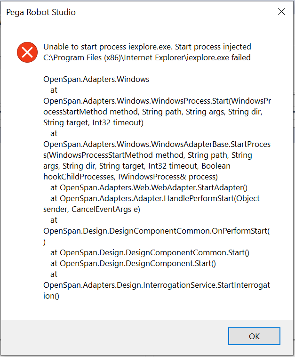Click the red error X icon
Screen dimensions: 295x357
coord(27,52)
